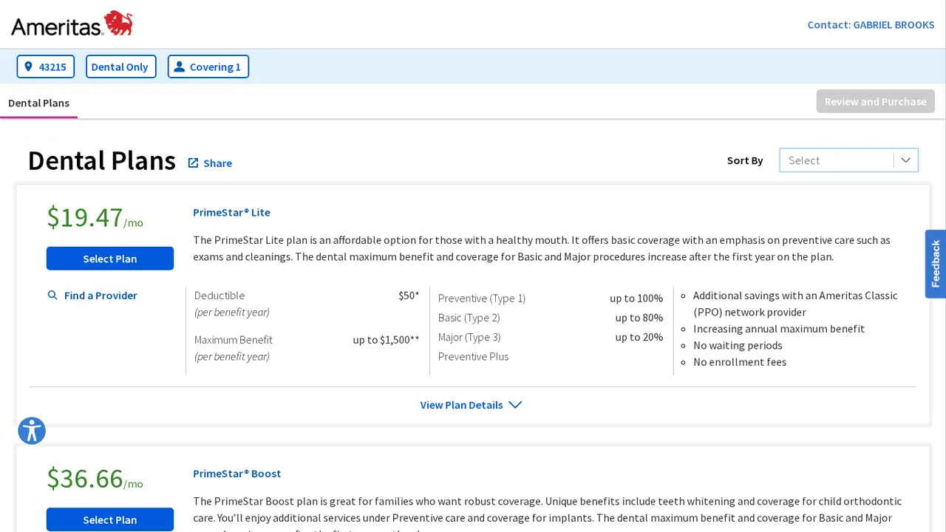The width and height of the screenshot is (946, 532).
Task: Click the Deductible $50* value
Action: [409, 296]
